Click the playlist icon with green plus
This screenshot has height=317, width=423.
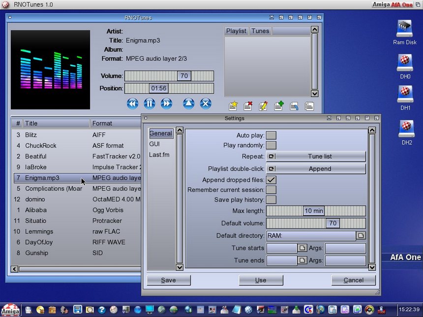(279, 106)
